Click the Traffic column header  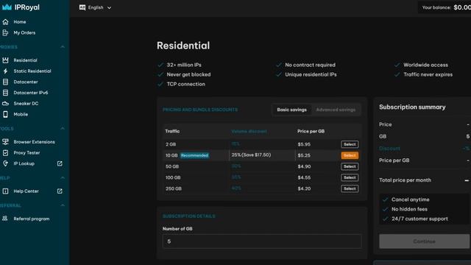172,131
